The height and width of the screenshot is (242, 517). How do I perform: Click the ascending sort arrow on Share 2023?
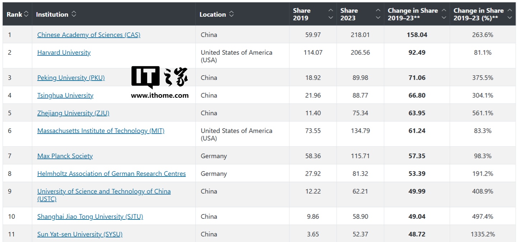pos(378,10)
